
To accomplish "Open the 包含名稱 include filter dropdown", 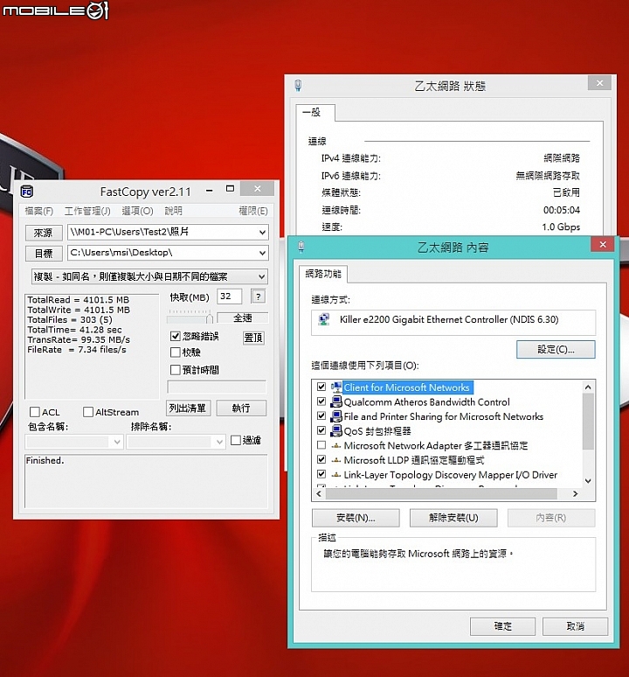I will 117,442.
